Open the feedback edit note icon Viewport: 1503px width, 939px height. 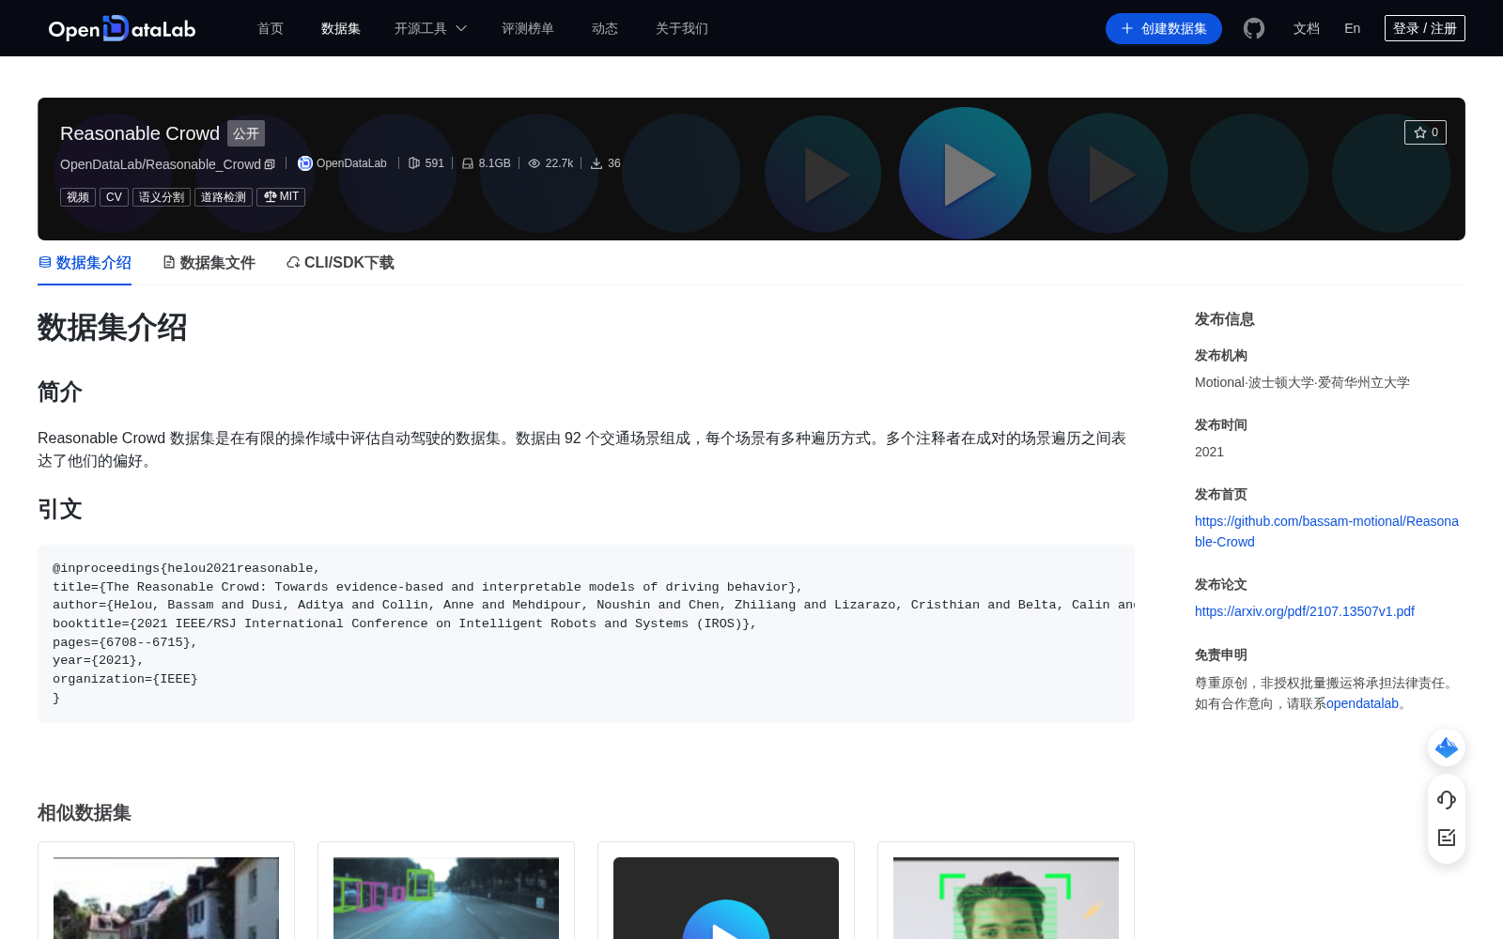tap(1447, 838)
